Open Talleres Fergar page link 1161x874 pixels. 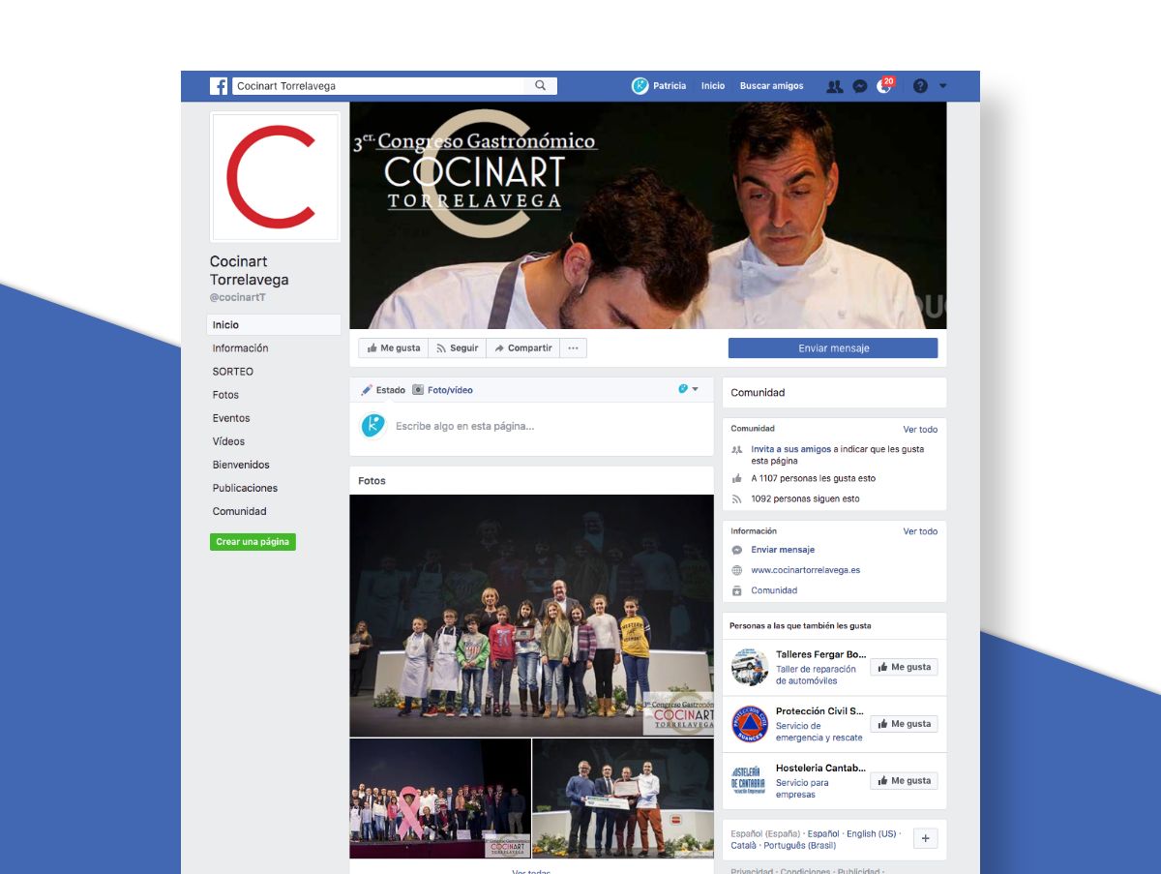tap(820, 654)
